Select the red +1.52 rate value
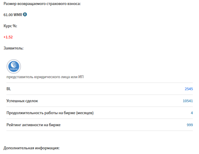This screenshot has height=154, width=199. click(8, 37)
